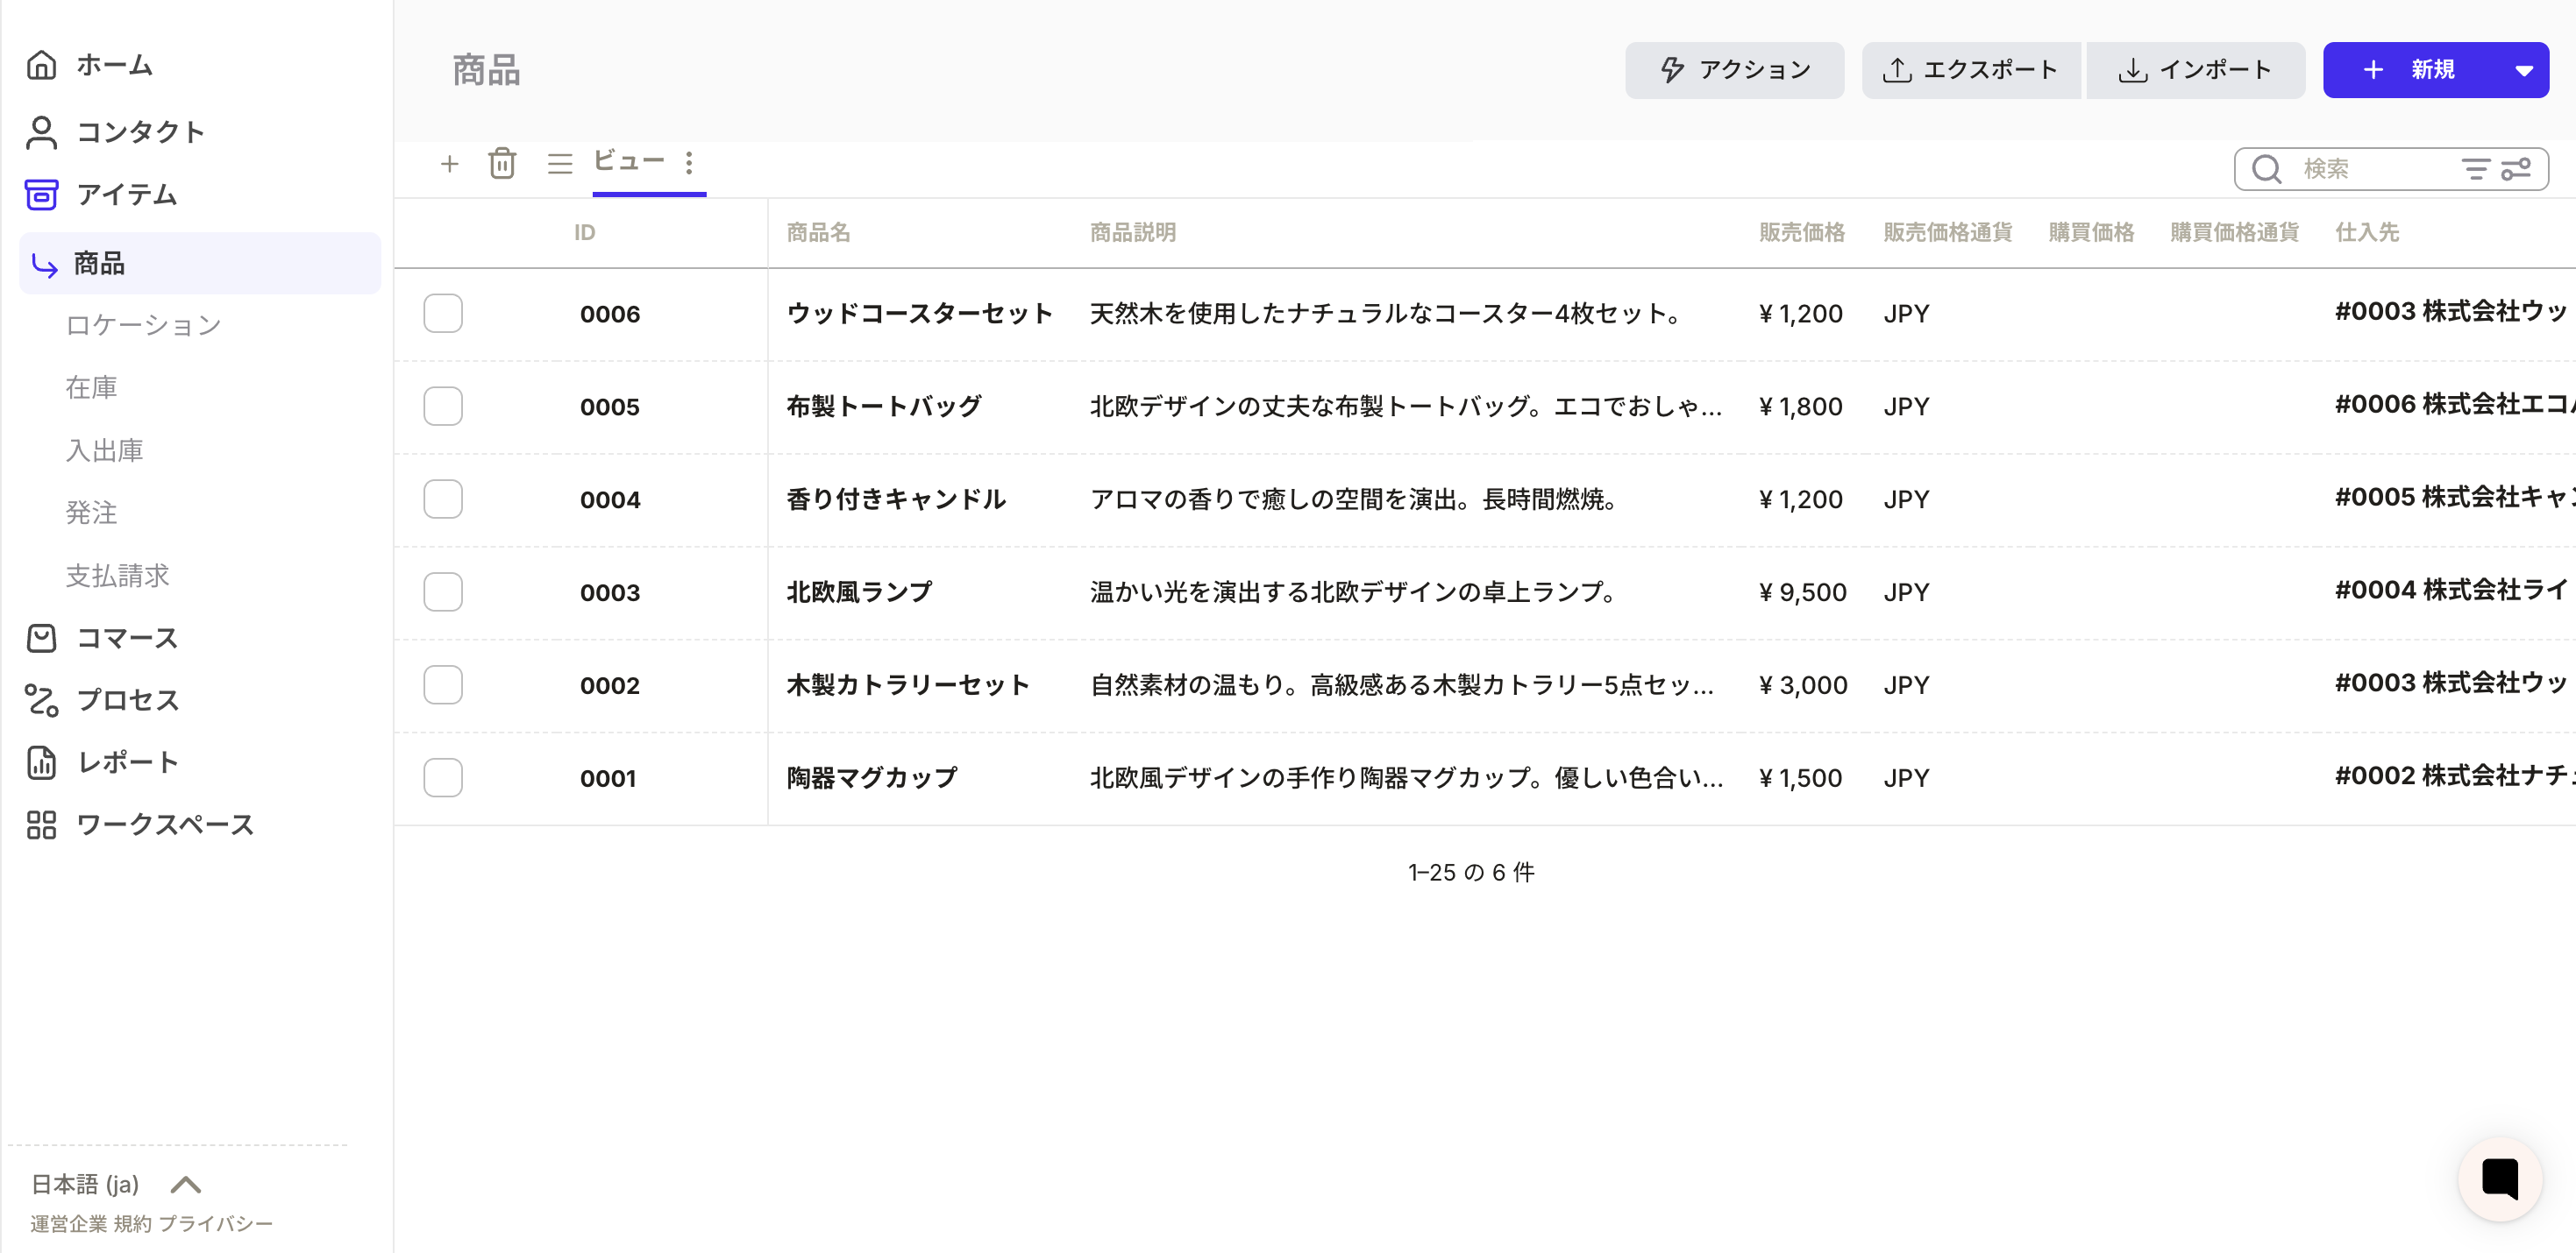2576x1253 pixels.
Task: Expand the 新規 button dropdown arrow
Action: [x=2523, y=70]
